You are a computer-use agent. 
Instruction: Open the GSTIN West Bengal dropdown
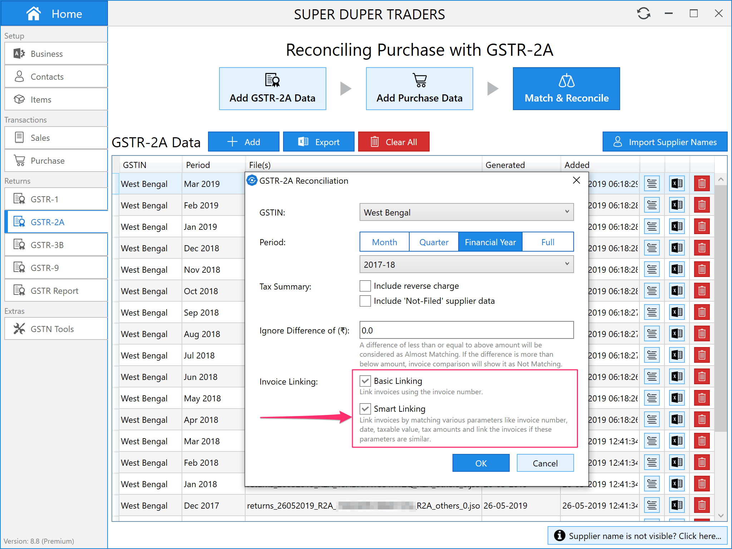(x=466, y=212)
